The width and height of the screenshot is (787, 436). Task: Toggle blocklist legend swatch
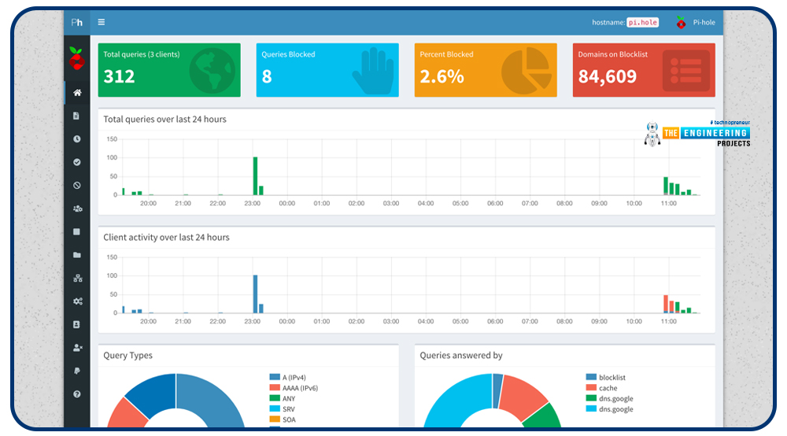(x=591, y=377)
